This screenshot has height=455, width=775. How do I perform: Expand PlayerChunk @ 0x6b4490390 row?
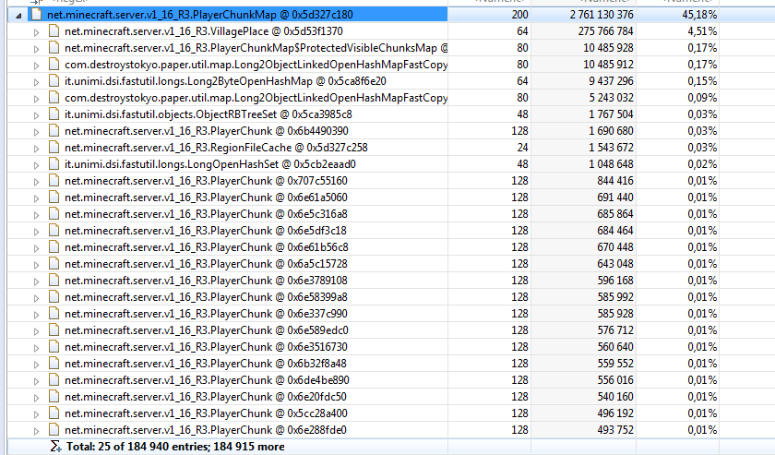point(36,132)
